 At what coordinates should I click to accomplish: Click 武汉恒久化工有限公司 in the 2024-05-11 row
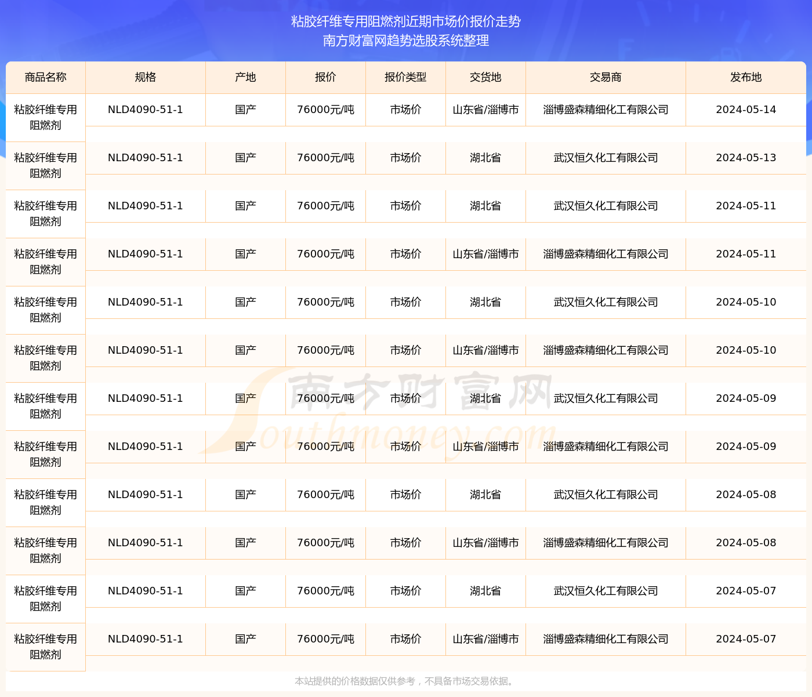(606, 206)
